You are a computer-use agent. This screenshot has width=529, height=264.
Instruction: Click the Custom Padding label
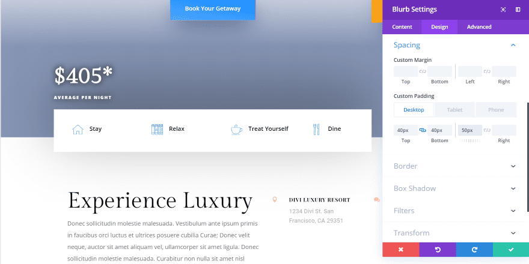tap(414, 97)
